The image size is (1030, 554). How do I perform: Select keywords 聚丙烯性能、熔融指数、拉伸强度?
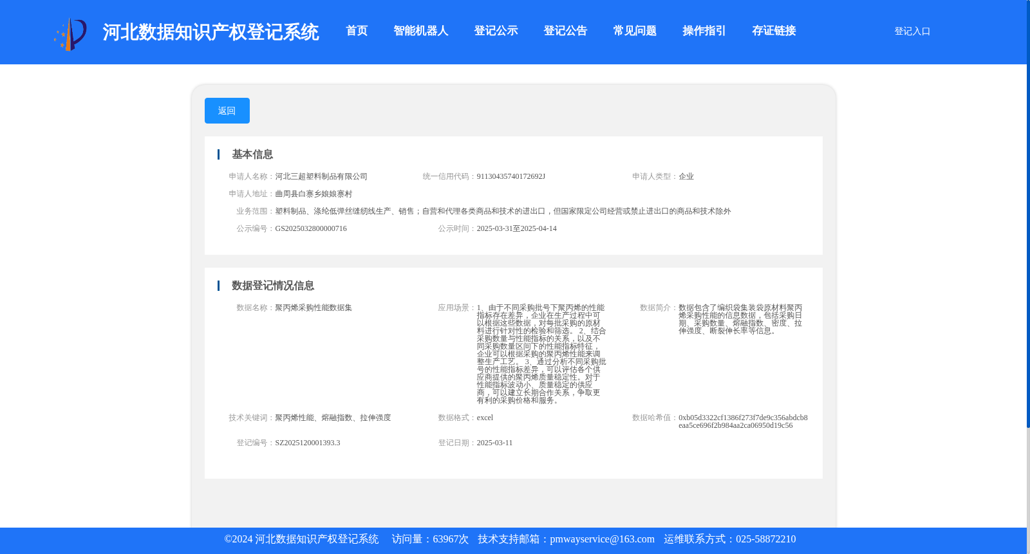pos(333,418)
